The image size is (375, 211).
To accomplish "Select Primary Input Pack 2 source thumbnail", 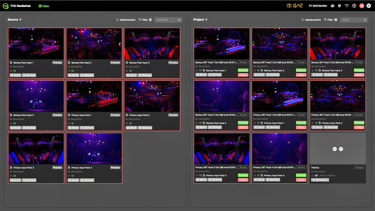I will (x=152, y=96).
